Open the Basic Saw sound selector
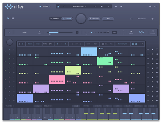The width and height of the screenshot is (162, 123). point(142,19)
